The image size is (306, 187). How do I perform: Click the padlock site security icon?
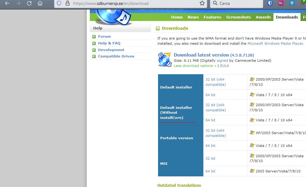(x=68, y=3)
